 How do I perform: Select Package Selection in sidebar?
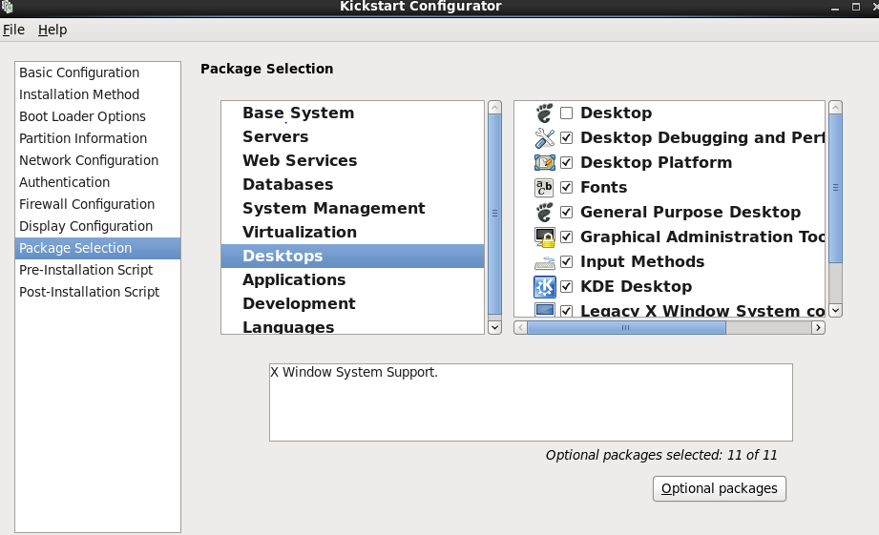(97, 248)
